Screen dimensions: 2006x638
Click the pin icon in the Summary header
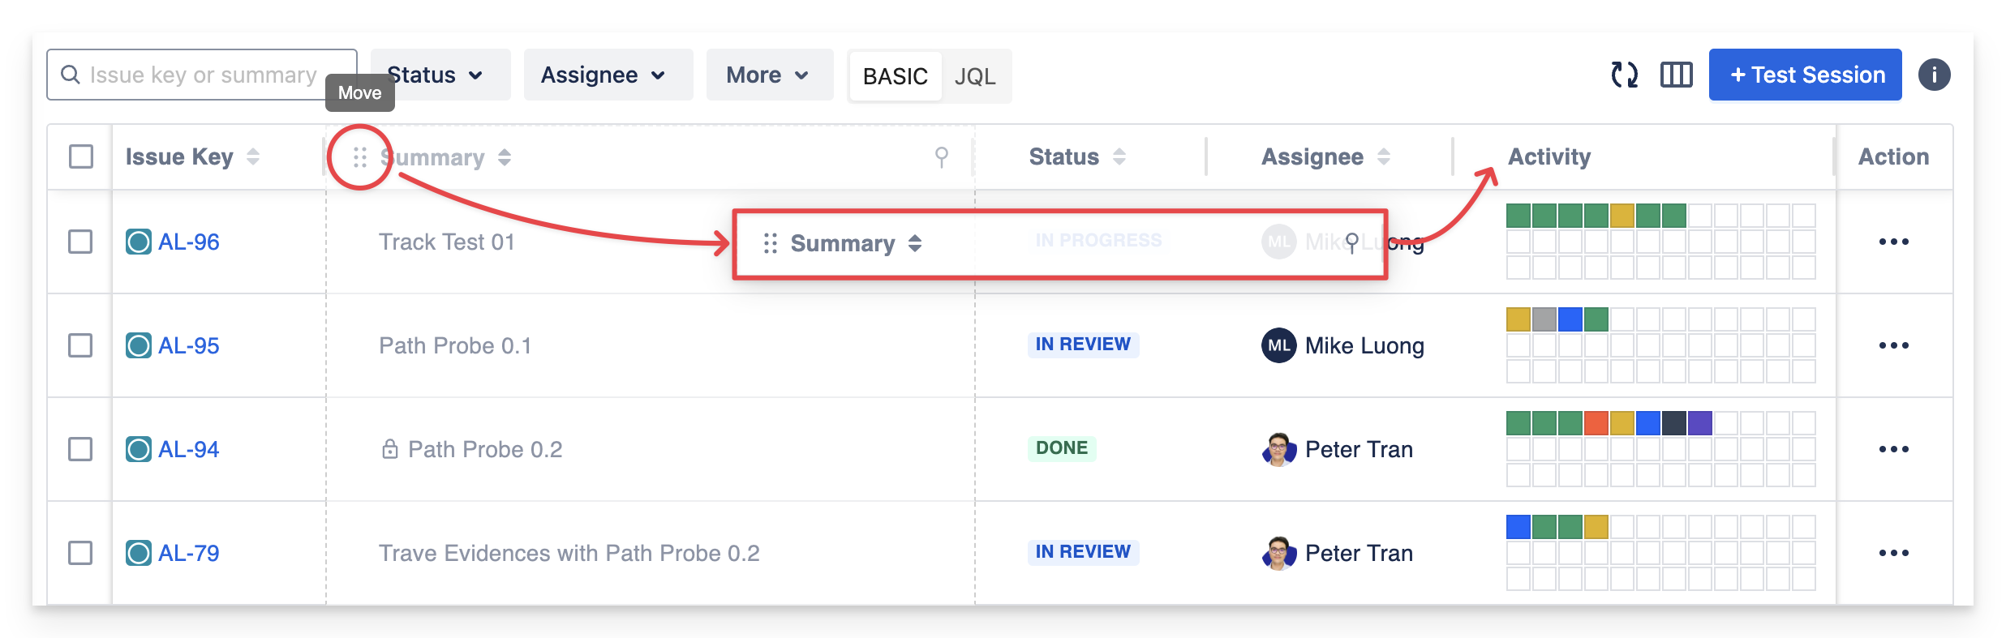[x=941, y=156]
